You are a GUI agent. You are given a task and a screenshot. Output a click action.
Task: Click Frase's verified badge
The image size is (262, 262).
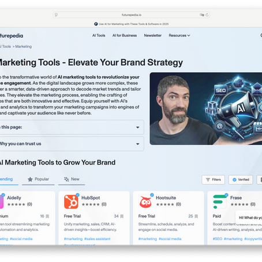pos(226,195)
